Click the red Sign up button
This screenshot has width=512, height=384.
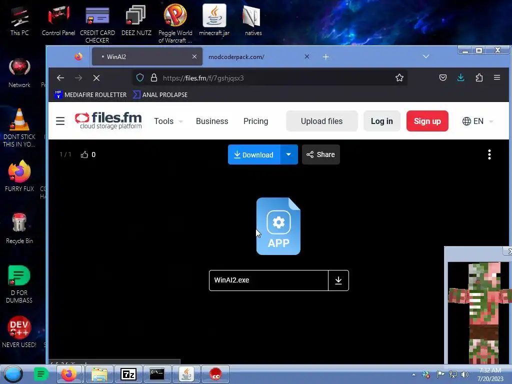[x=427, y=121]
